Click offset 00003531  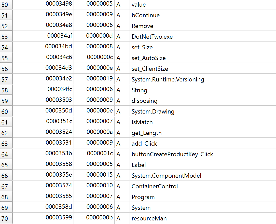[x=59, y=143]
